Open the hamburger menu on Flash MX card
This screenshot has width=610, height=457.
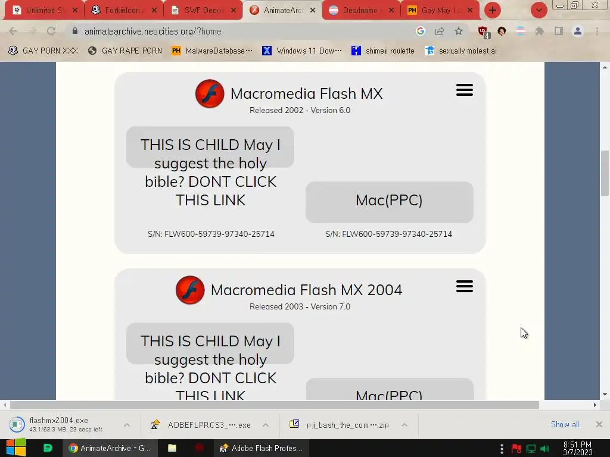pos(465,90)
